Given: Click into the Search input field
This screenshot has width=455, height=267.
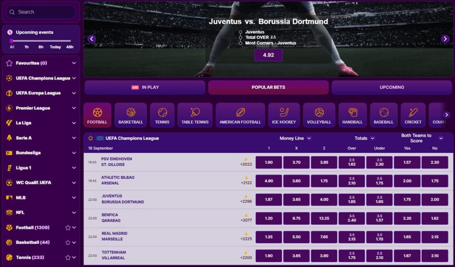Looking at the screenshot, I should 41,12.
